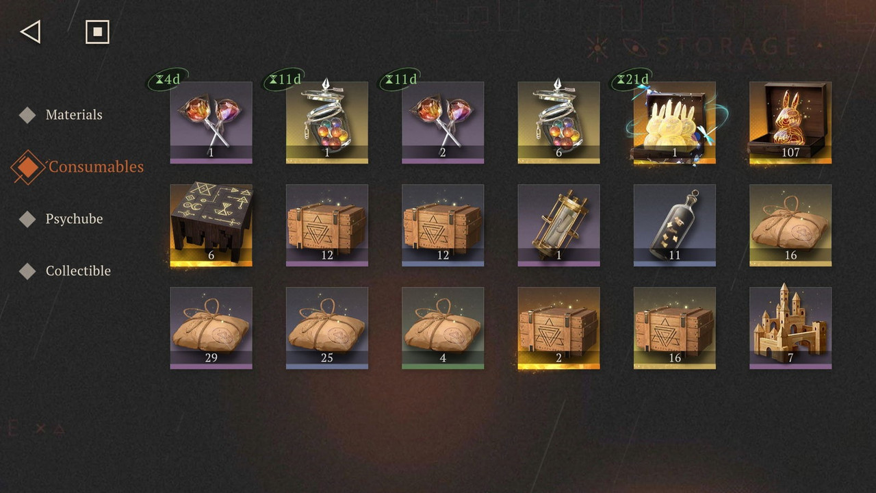Select the wire rabbit item with 107
The image size is (876, 493).
click(790, 123)
